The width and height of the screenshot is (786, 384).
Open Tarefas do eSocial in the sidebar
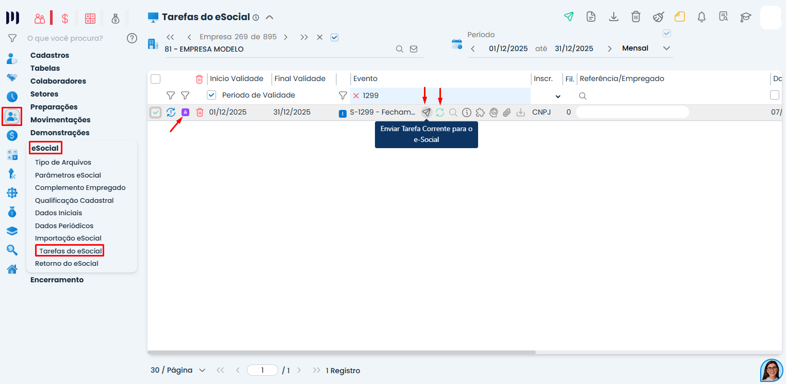pyautogui.click(x=71, y=251)
